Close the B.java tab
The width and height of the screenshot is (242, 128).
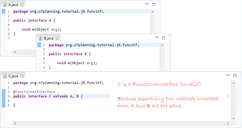pyautogui.click(x=57, y=38)
